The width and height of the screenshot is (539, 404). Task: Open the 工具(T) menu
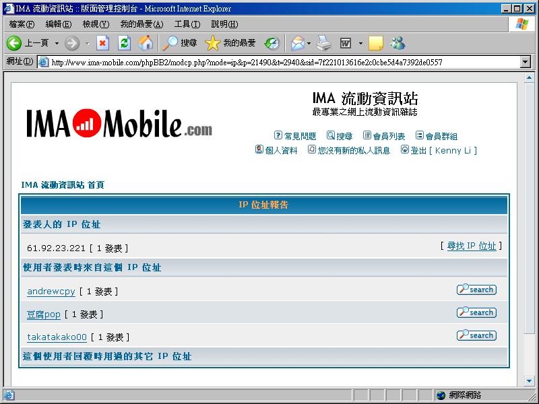point(187,24)
